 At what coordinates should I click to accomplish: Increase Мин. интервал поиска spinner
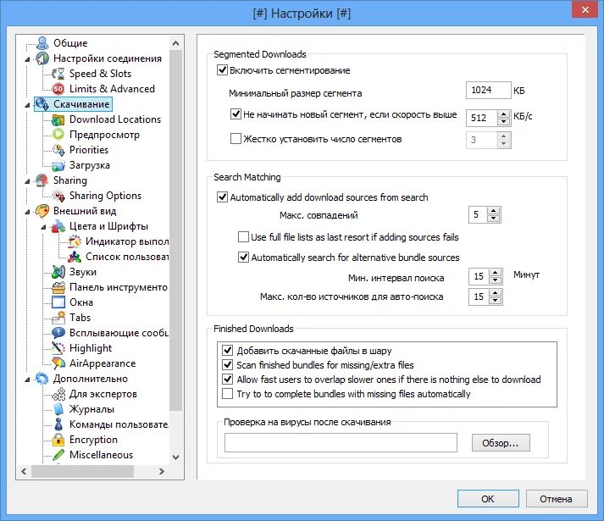[x=496, y=273]
